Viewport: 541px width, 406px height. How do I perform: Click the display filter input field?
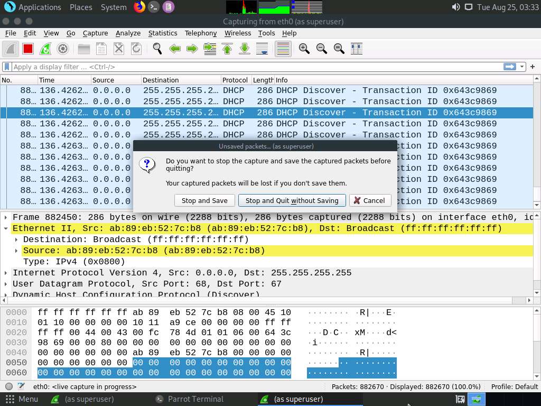(257, 67)
